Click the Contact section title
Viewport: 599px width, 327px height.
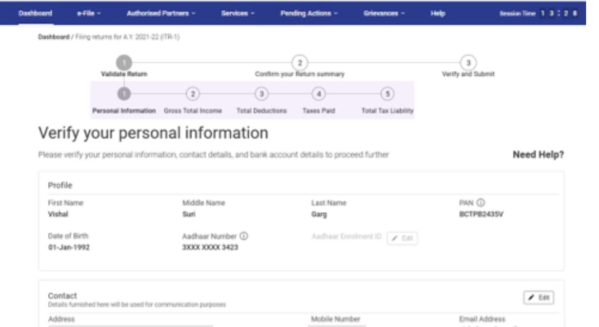click(x=62, y=296)
